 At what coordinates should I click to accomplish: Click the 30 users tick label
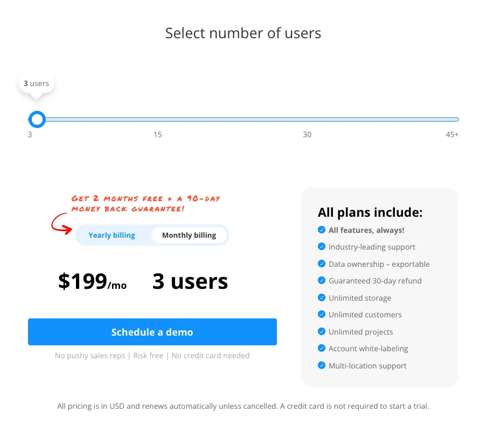[307, 134]
